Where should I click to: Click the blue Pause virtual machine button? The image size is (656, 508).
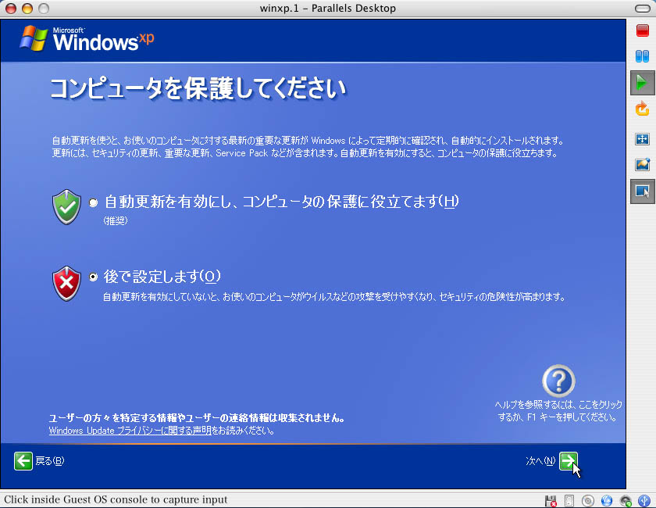coord(642,56)
